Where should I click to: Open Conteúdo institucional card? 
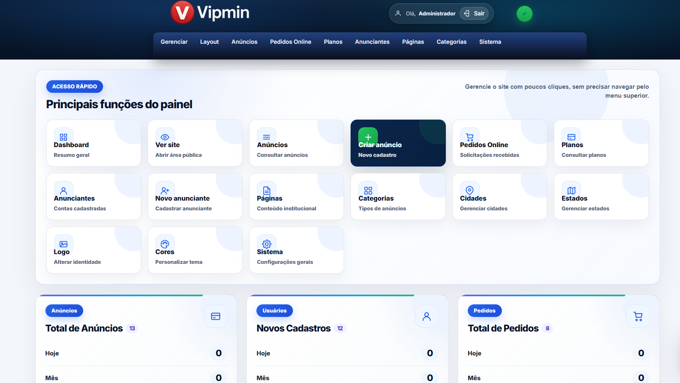tap(297, 197)
